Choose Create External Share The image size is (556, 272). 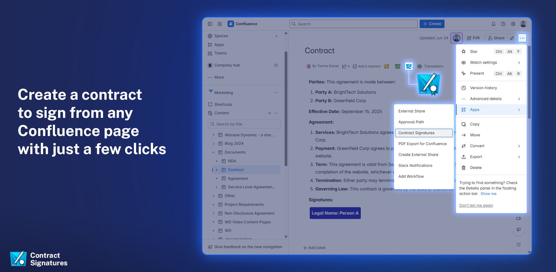(x=424, y=155)
